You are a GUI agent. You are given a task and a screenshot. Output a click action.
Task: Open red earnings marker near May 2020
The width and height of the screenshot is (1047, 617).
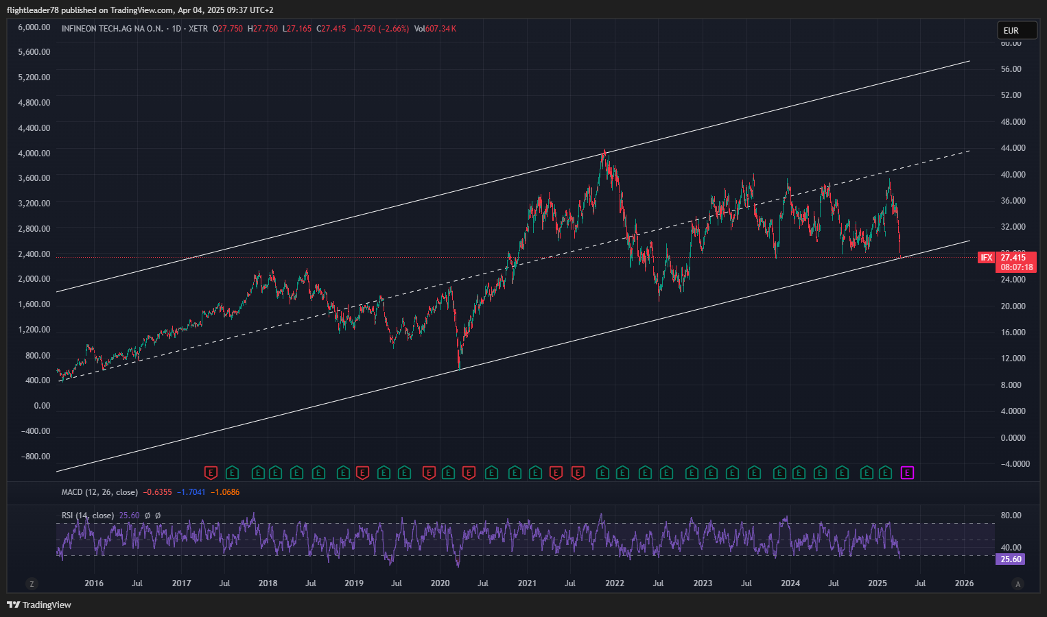click(x=469, y=472)
